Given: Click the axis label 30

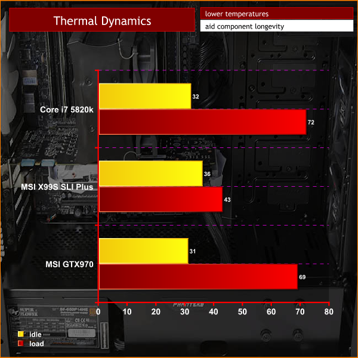Looking at the screenshot, I should point(185,311).
